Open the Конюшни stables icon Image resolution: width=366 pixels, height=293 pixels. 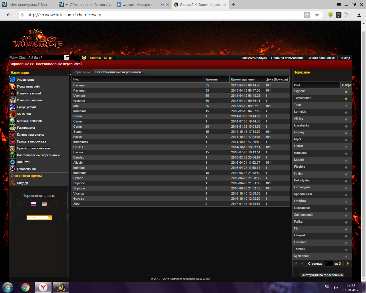coord(13,114)
